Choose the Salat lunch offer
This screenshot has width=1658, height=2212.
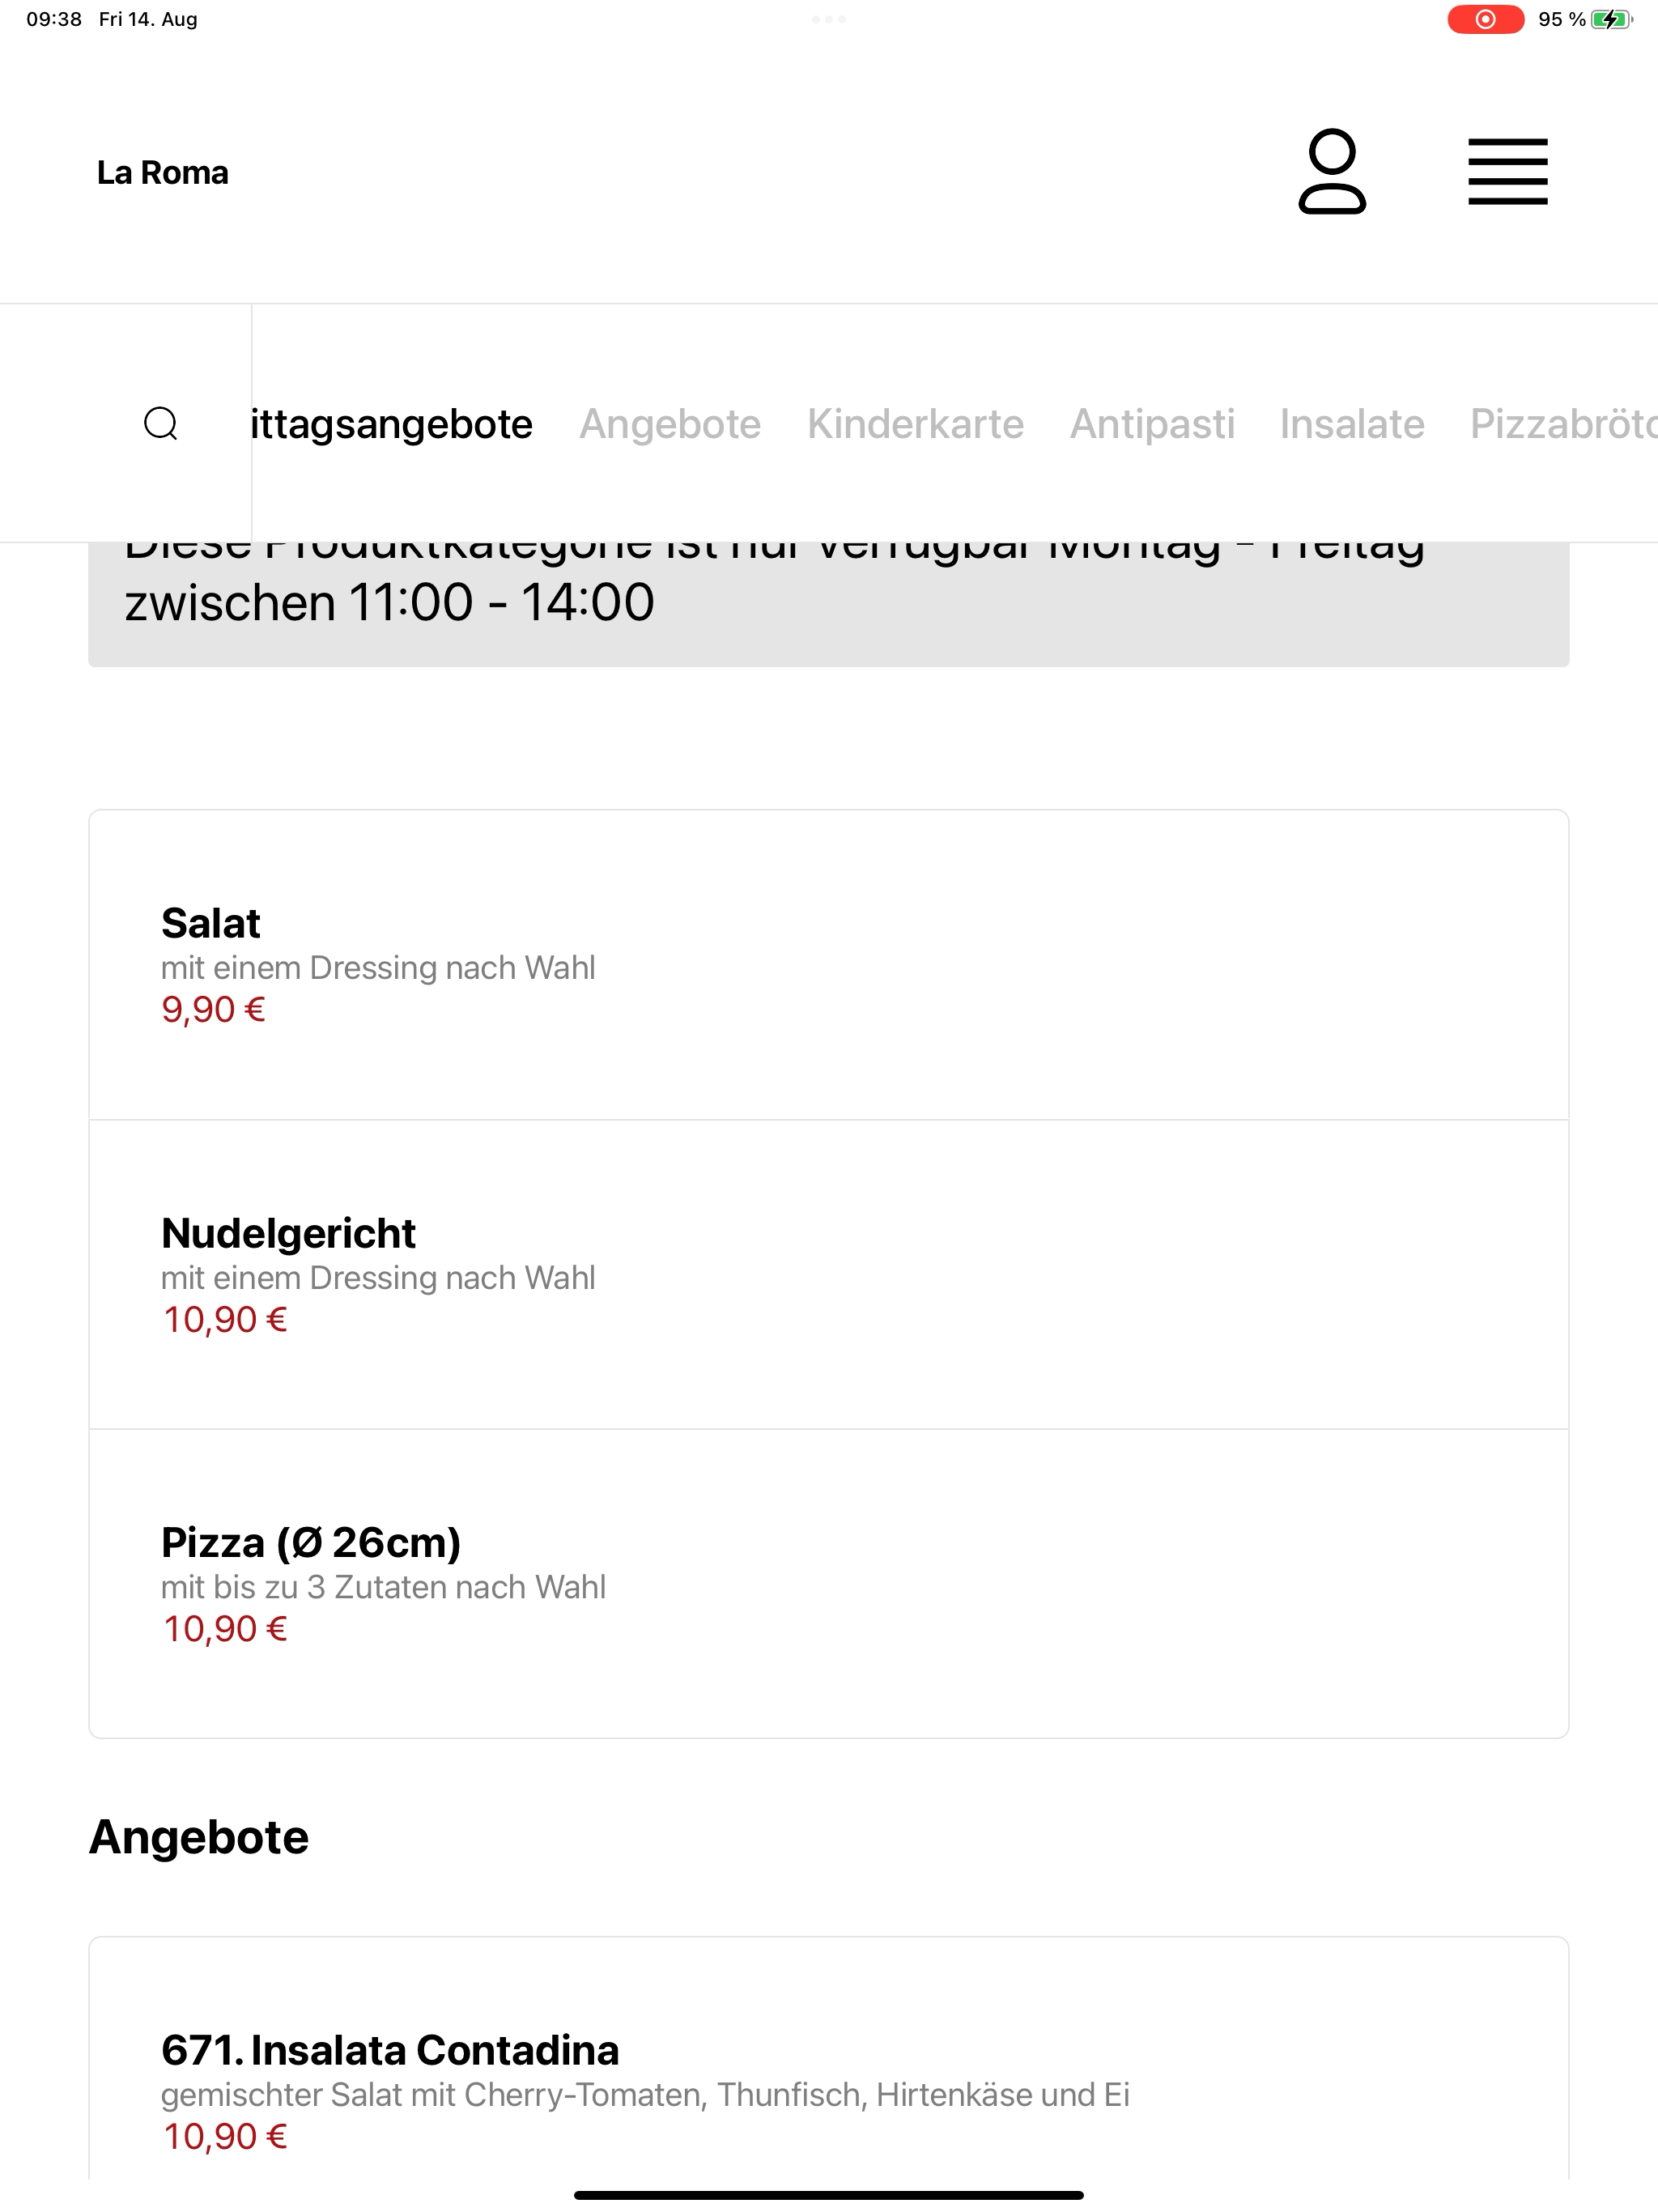[x=828, y=965]
